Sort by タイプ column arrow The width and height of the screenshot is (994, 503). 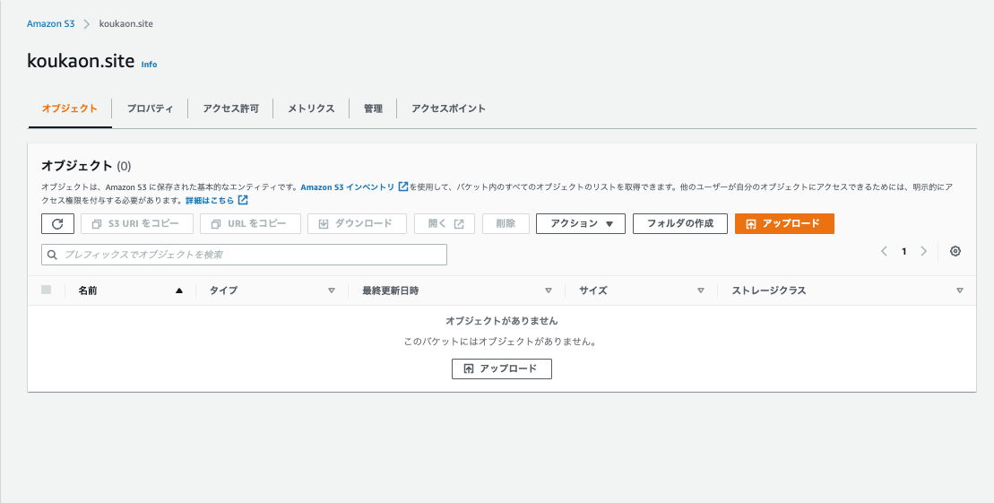[x=331, y=291]
